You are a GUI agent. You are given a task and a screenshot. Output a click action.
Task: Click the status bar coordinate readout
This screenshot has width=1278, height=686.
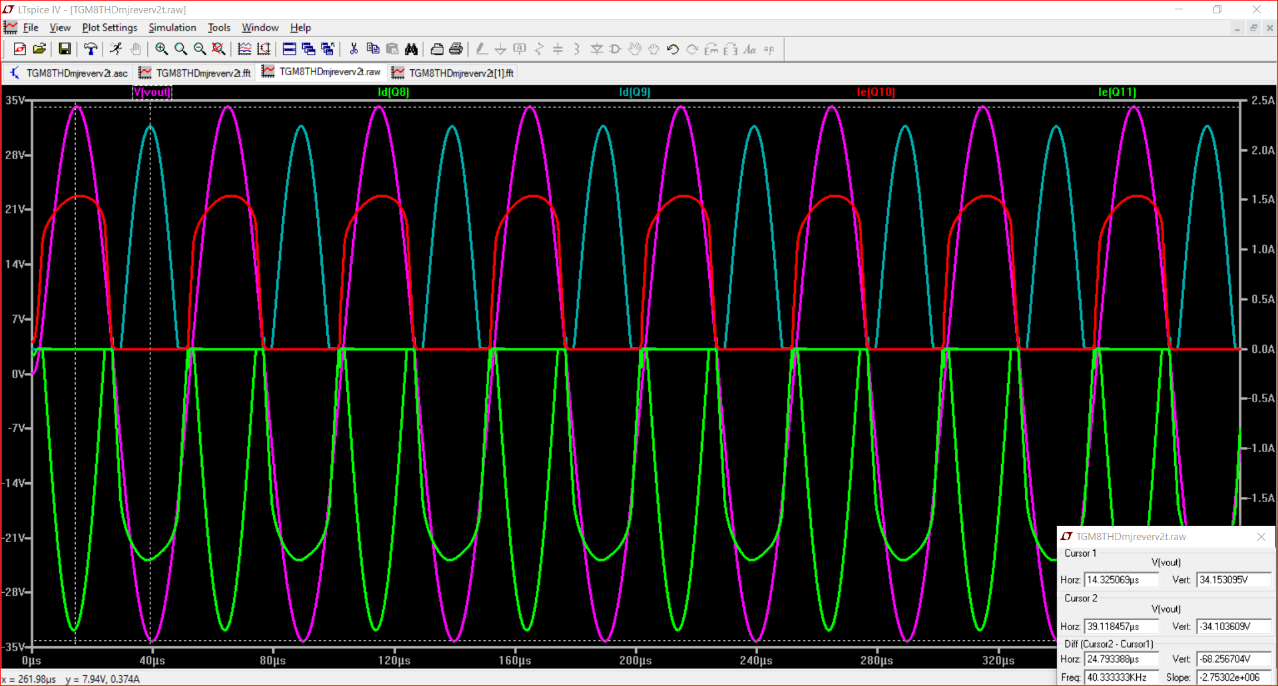point(71,679)
